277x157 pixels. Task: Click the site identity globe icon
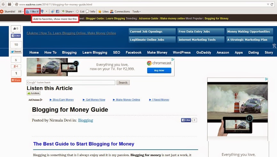16,4
